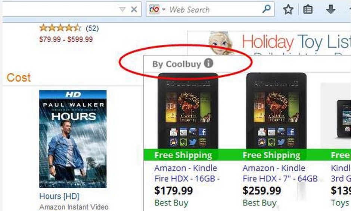Click the star rating icons
Viewport: 351px width, 211px height.
[x=60, y=28]
